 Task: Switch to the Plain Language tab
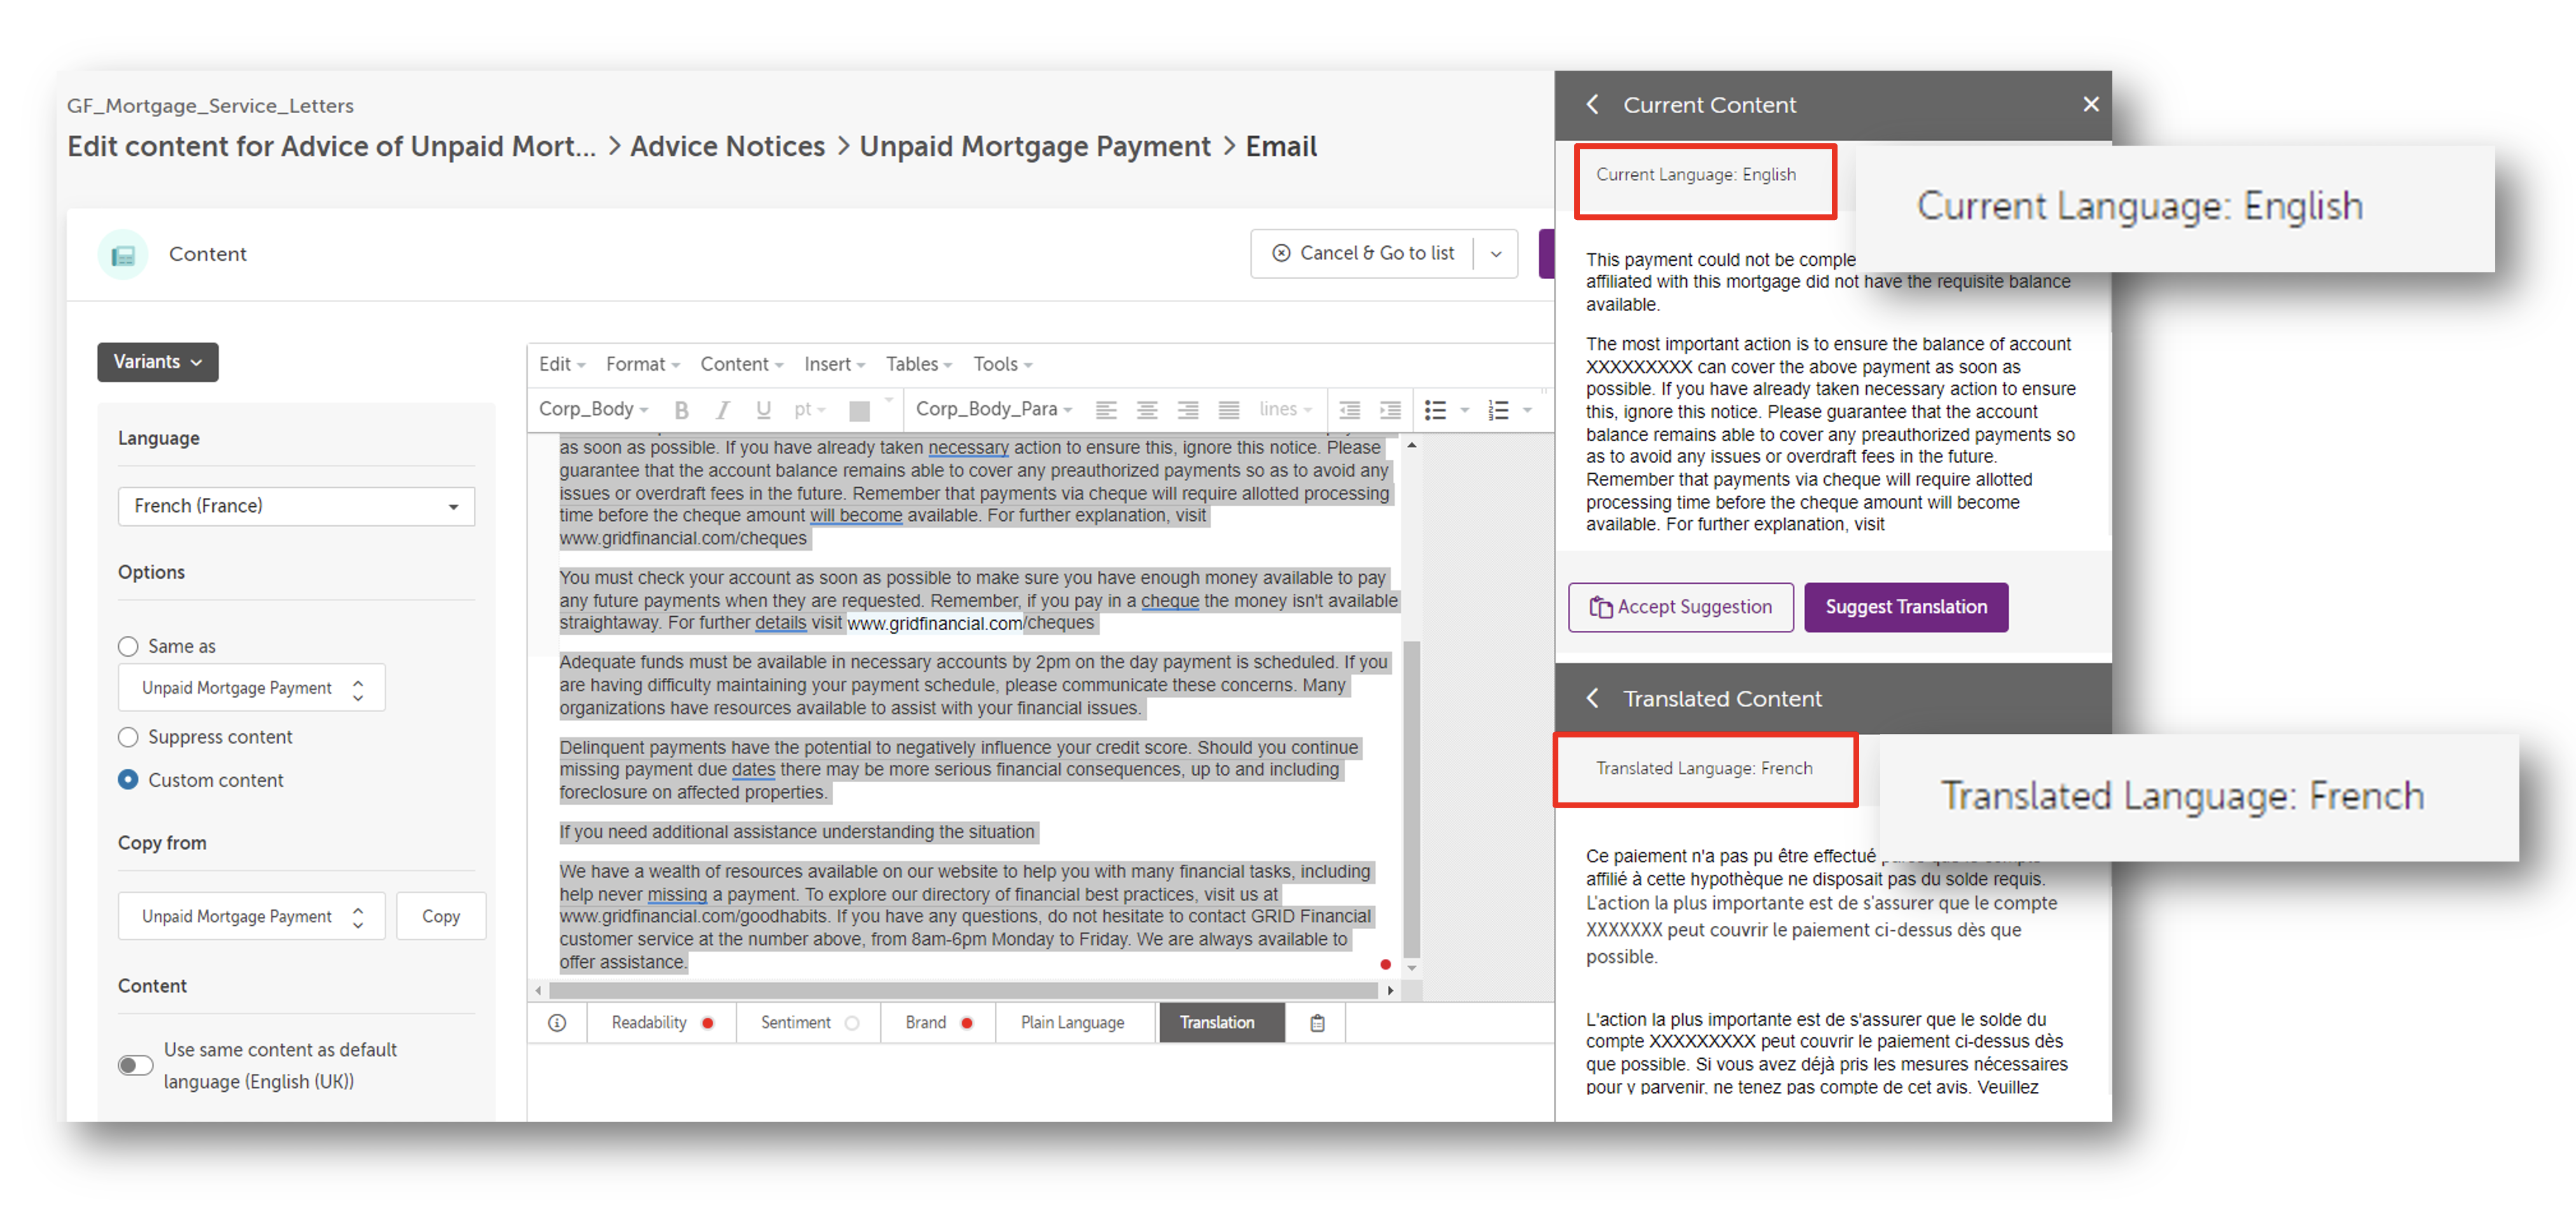pyautogui.click(x=1072, y=1022)
